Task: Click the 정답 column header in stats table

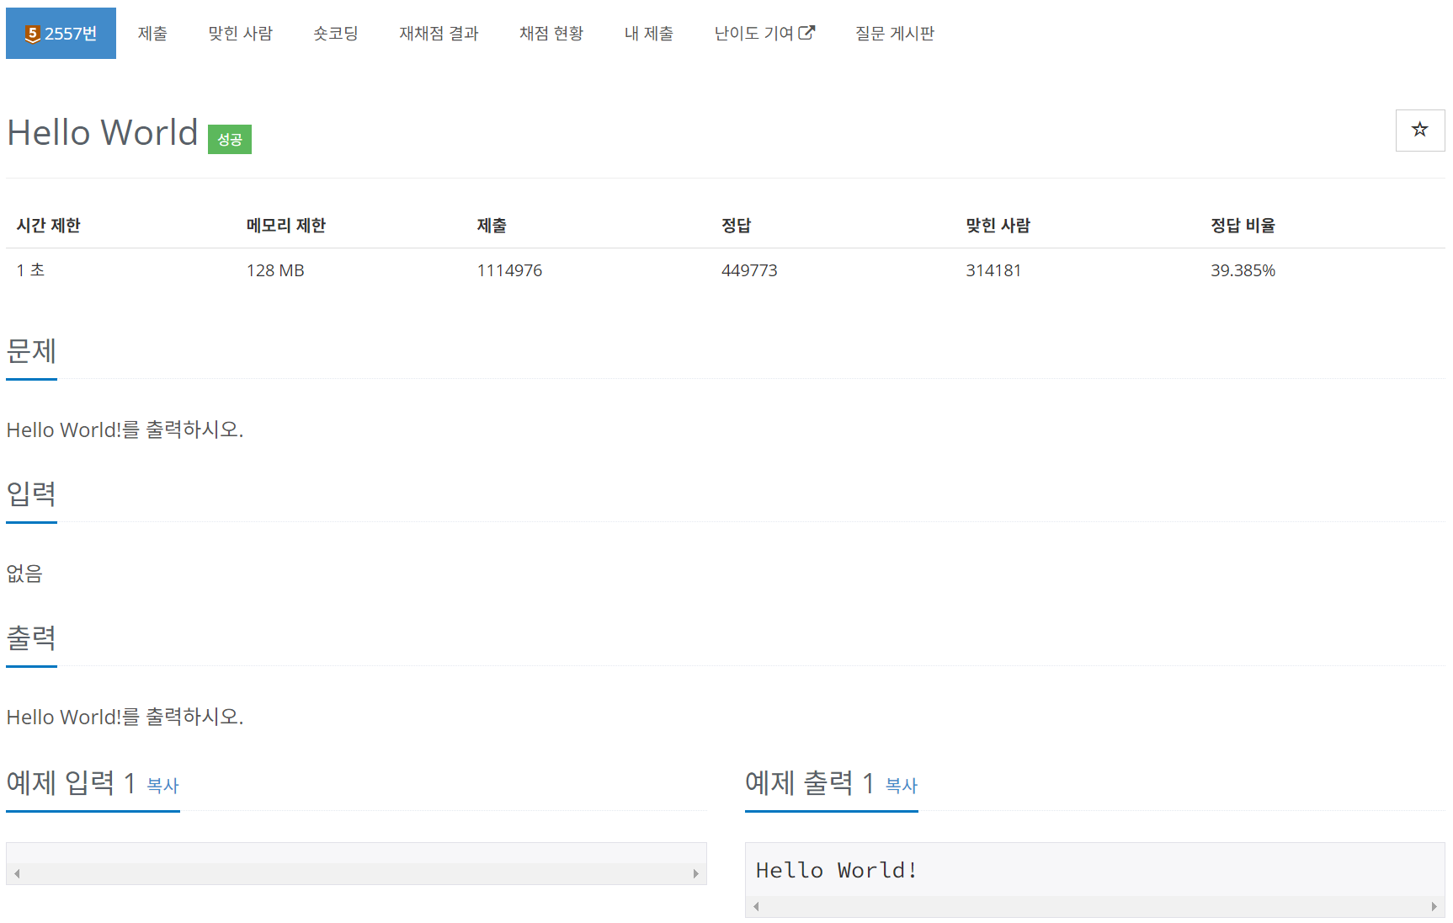Action: coord(736,226)
